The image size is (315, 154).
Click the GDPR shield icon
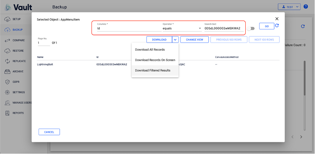point(7,82)
